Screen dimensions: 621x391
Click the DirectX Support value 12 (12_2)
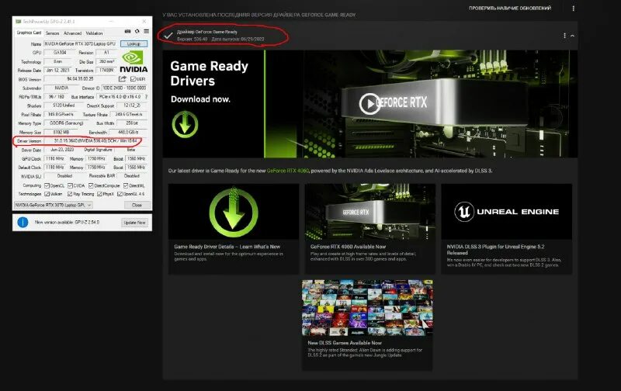tap(132, 106)
